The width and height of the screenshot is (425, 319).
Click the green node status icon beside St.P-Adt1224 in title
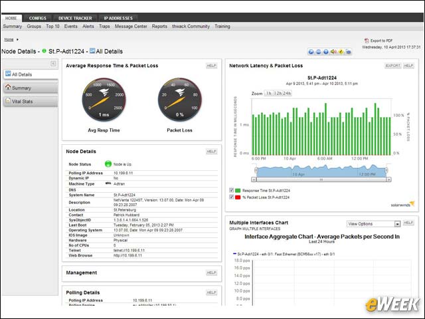click(x=44, y=51)
